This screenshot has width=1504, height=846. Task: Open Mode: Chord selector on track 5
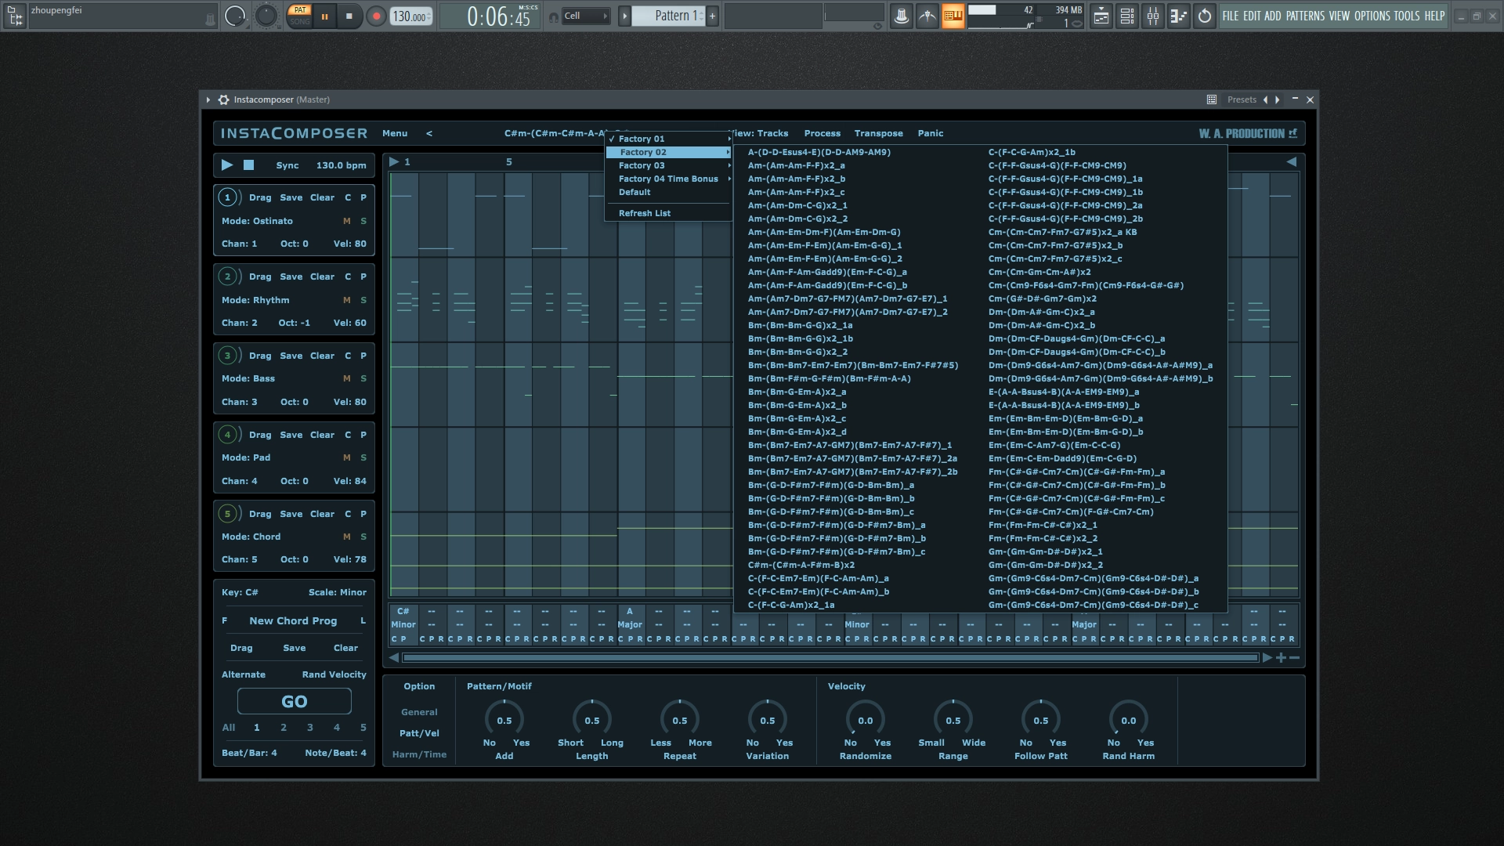click(x=251, y=537)
